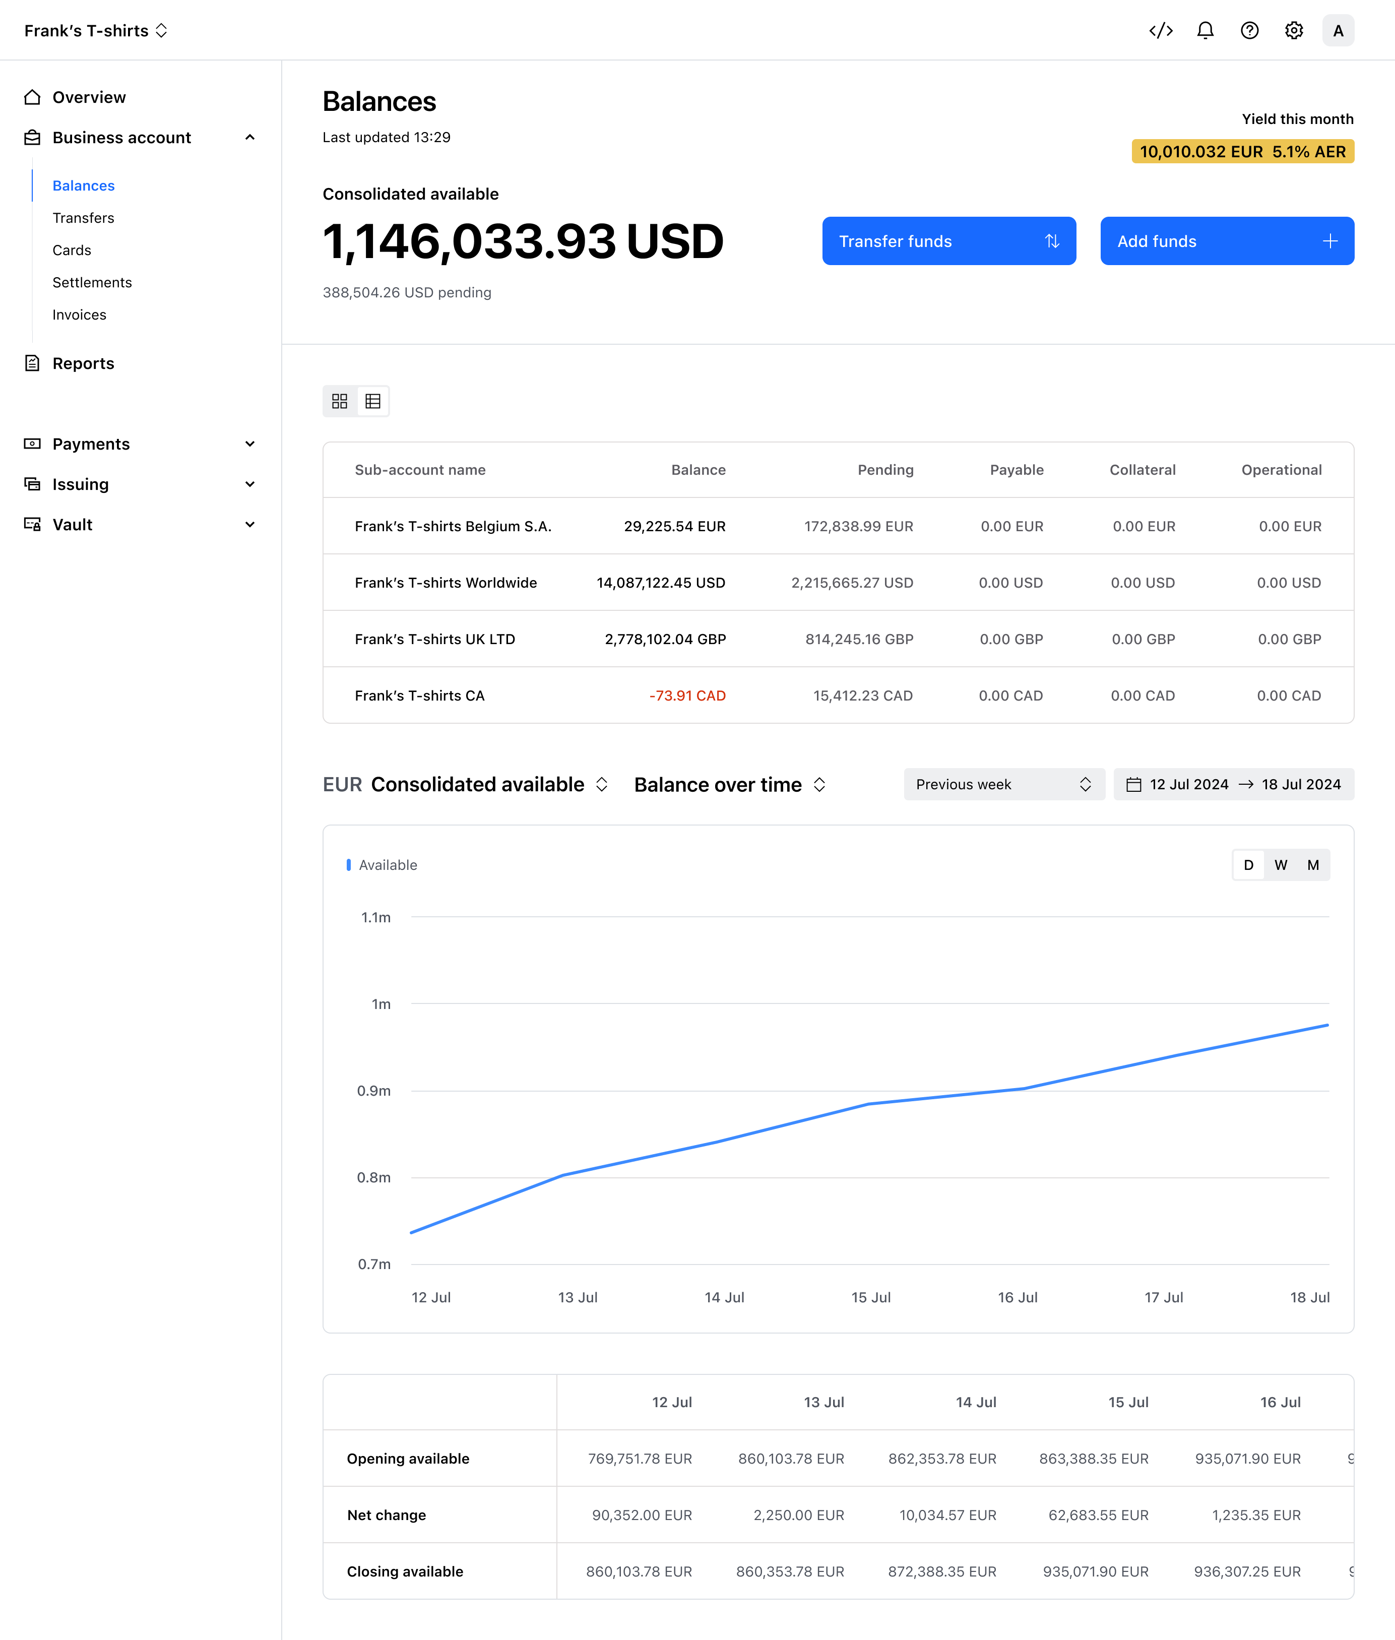Click 388,504.26 USD pending text
This screenshot has width=1395, height=1640.
(407, 293)
